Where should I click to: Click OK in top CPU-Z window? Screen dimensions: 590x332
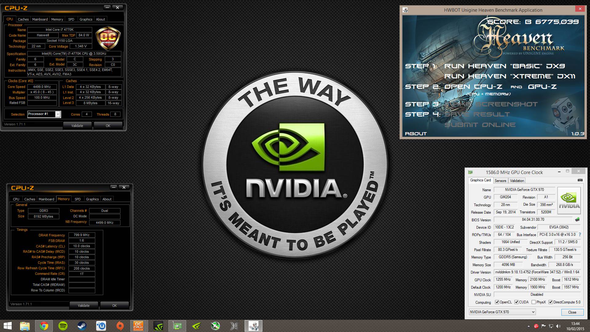108,126
